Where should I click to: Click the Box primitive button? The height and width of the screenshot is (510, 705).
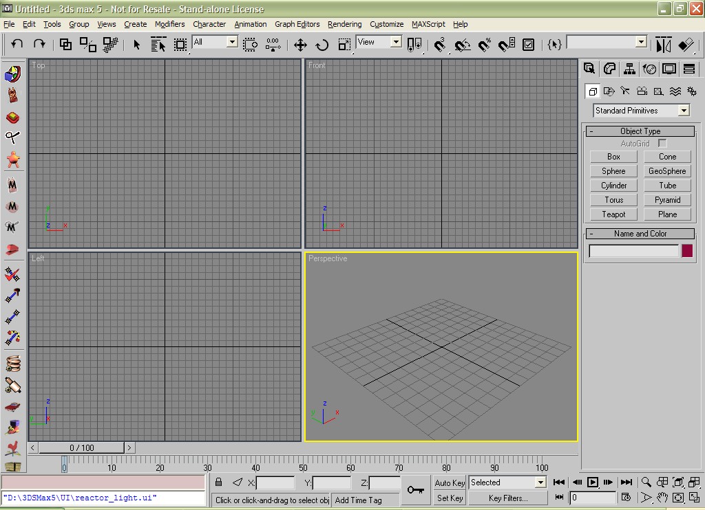click(613, 157)
